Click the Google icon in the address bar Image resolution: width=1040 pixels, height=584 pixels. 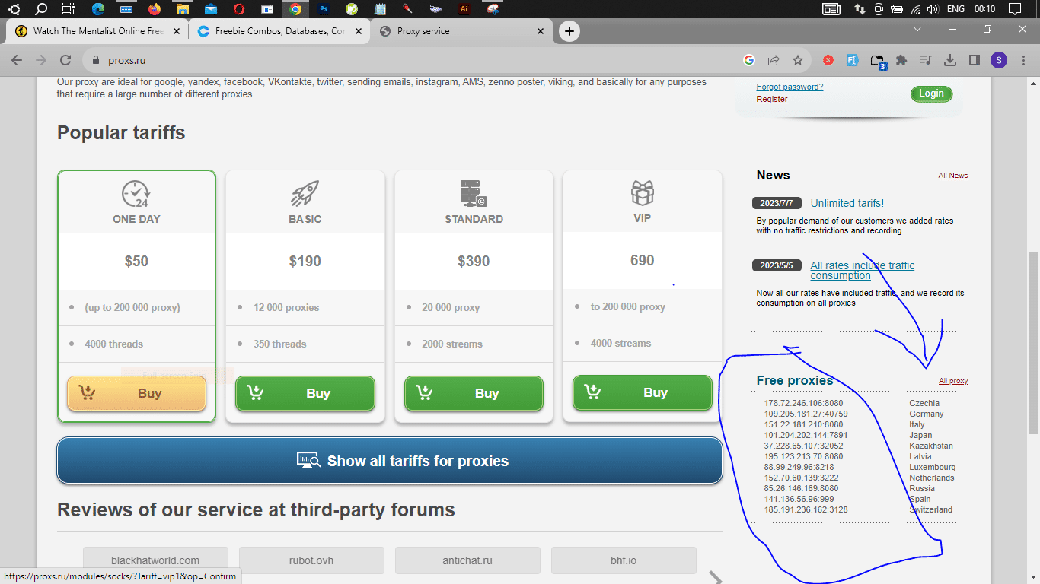point(749,60)
